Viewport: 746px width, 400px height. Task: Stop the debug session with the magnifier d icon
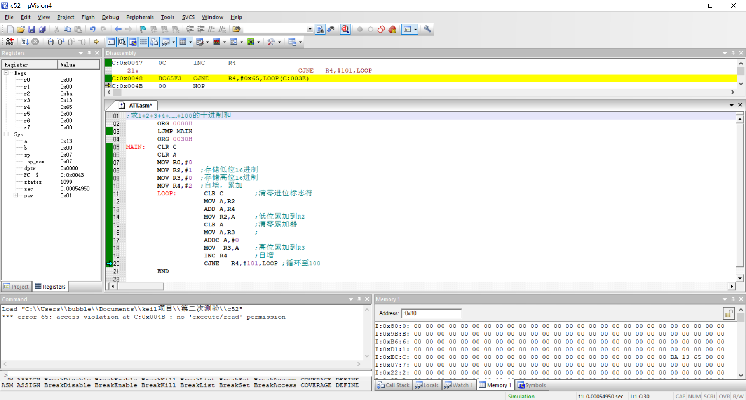pos(345,29)
